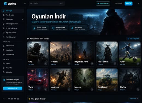
Task: Click the grid icon beside Kategoriler
Action: coord(4,20)
